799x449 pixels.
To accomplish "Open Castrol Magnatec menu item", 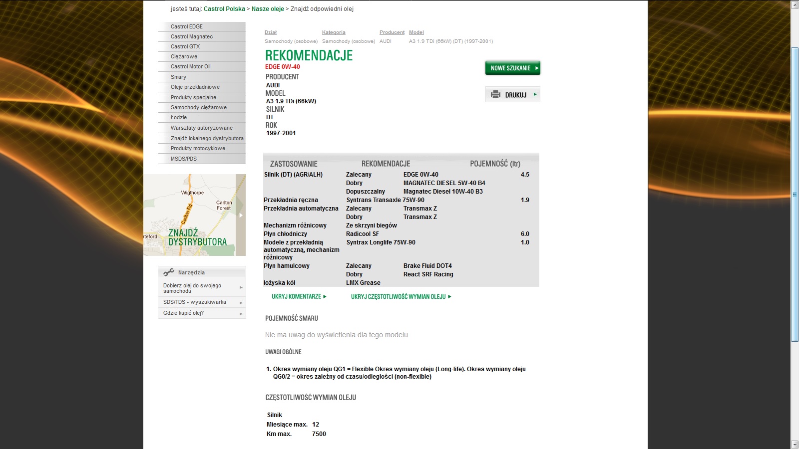I will tap(202, 36).
